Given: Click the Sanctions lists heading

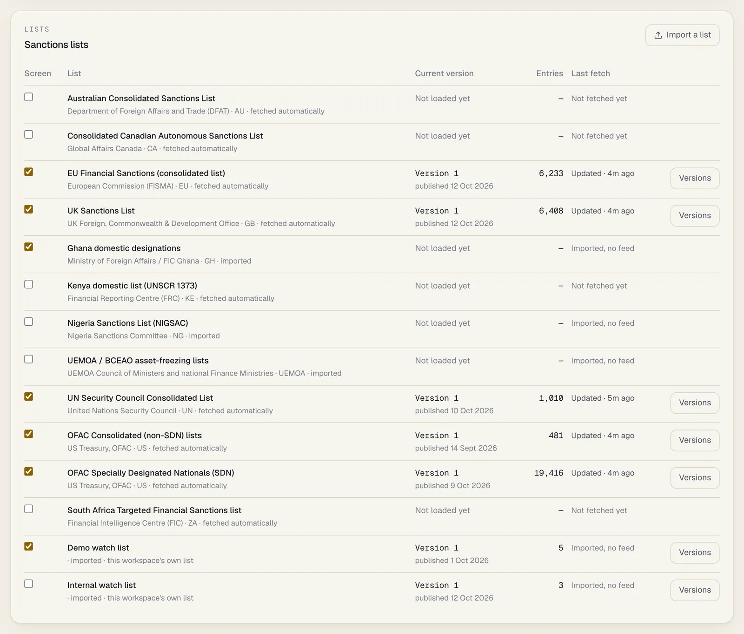Looking at the screenshot, I should click(x=56, y=45).
